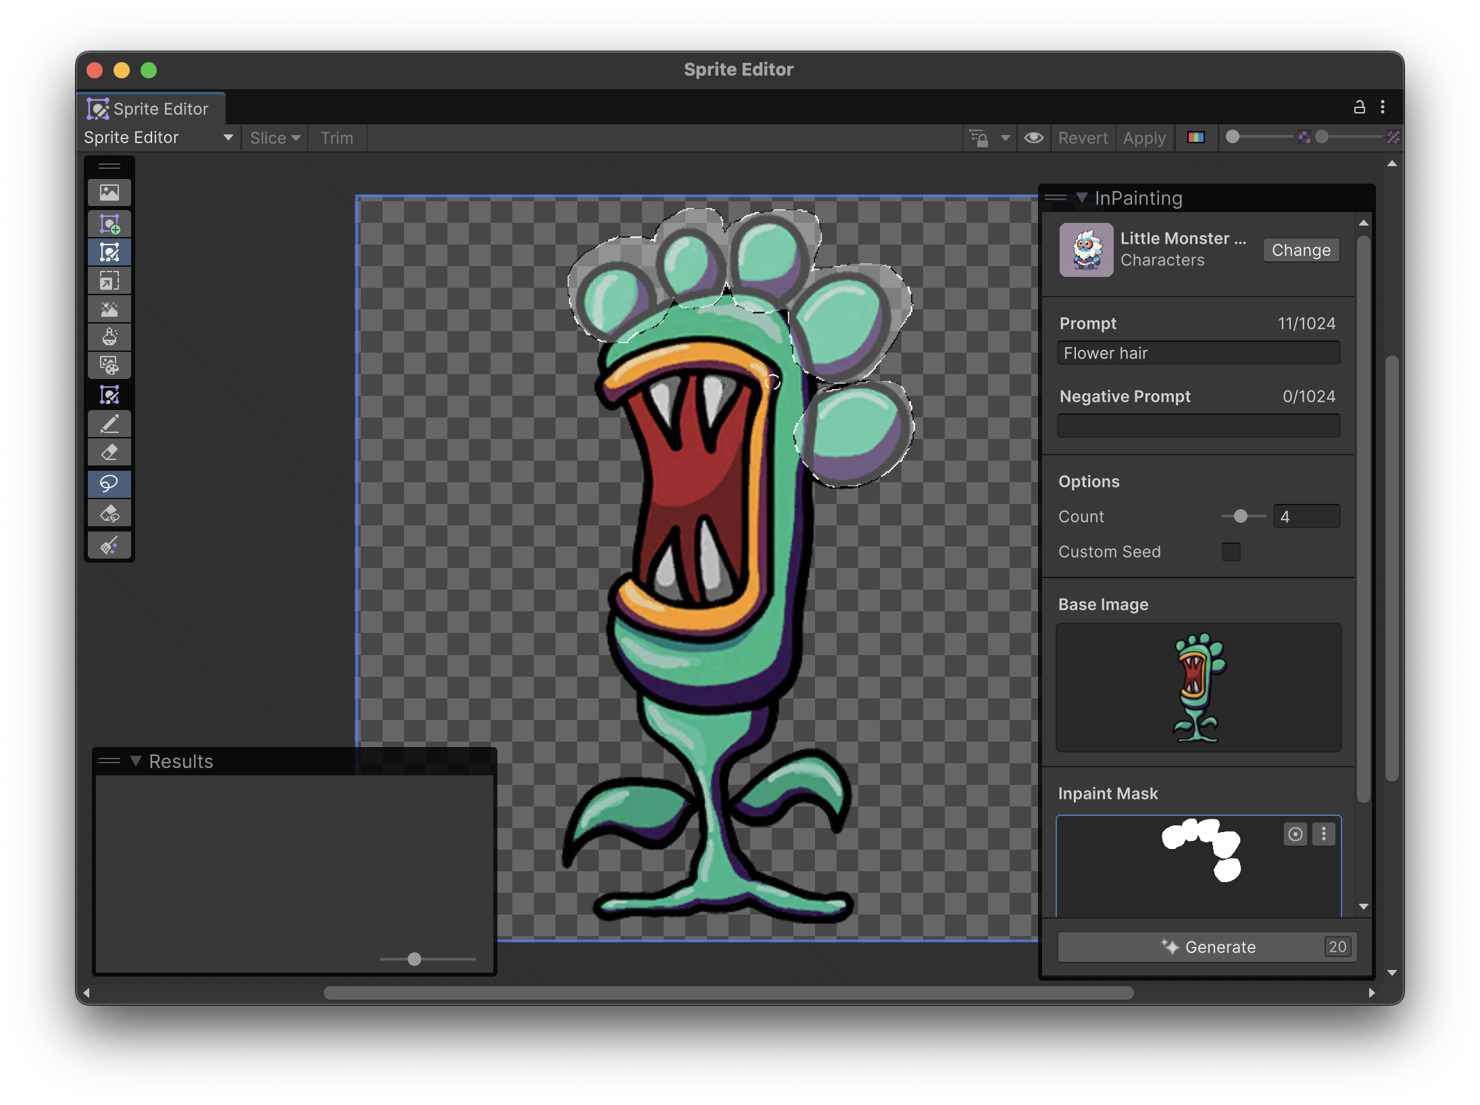
Task: Select the Lasso mask tool
Action: 109,484
